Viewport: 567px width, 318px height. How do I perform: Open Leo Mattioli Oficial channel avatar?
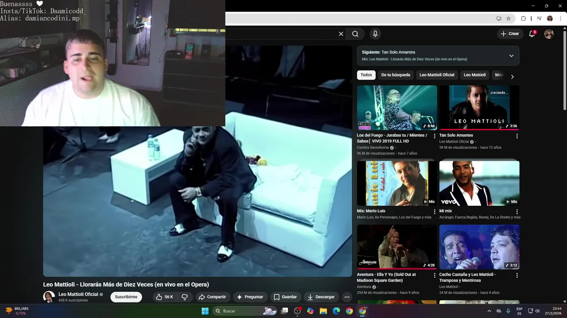pos(49,297)
